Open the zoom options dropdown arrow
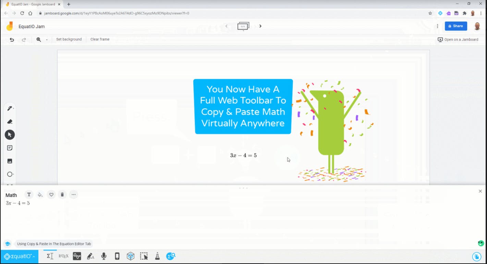Screen dimensions: 487x264 click(46, 39)
